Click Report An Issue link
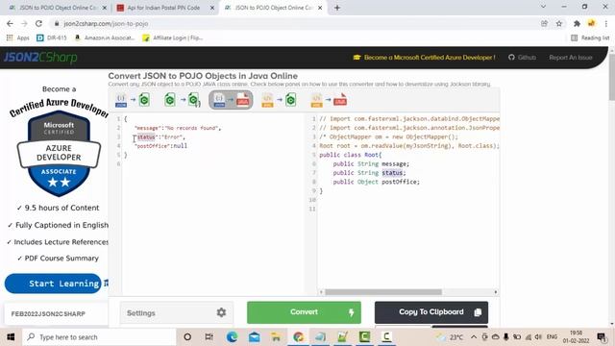 570,58
